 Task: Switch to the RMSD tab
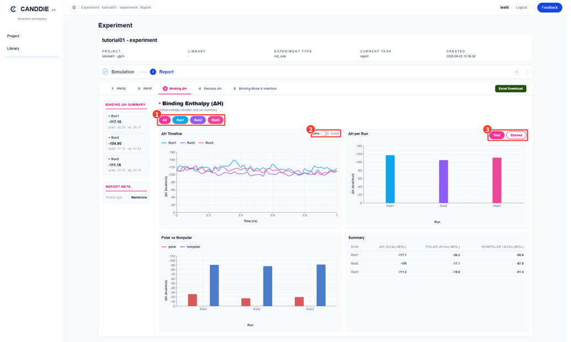click(x=118, y=88)
